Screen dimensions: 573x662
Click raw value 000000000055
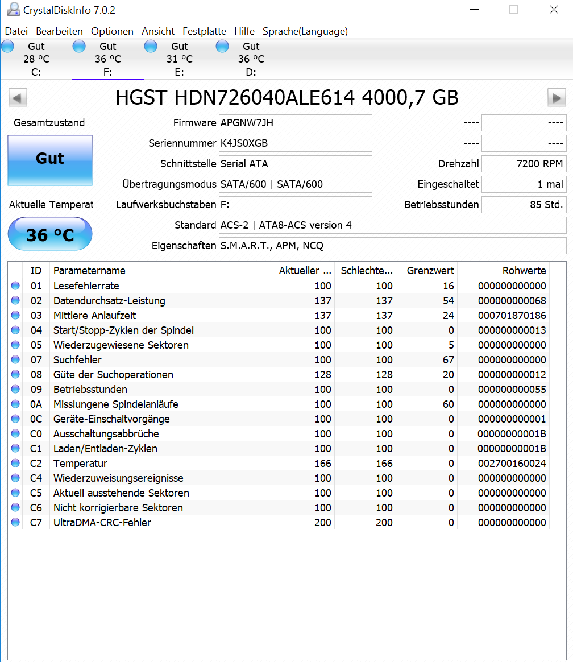(512, 389)
